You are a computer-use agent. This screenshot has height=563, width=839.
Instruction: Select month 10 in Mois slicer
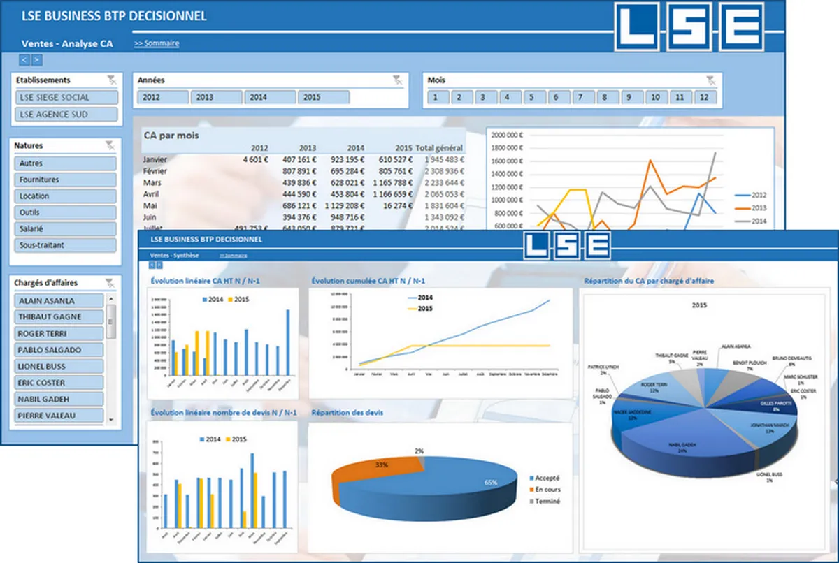655,97
